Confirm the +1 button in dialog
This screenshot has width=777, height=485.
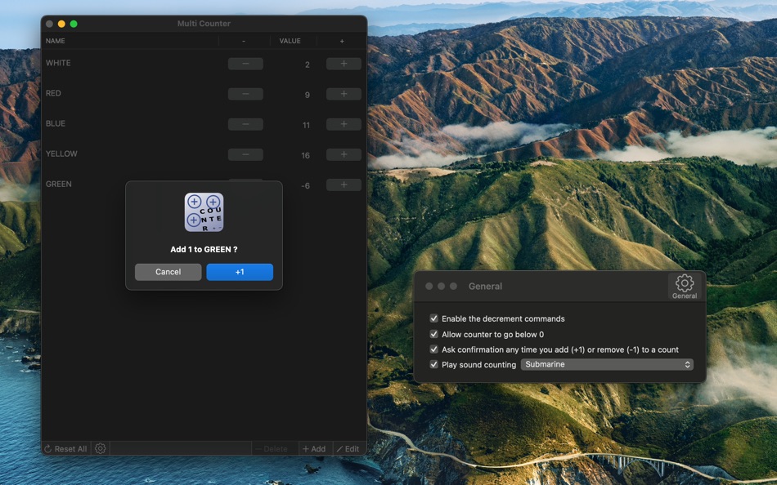[240, 272]
